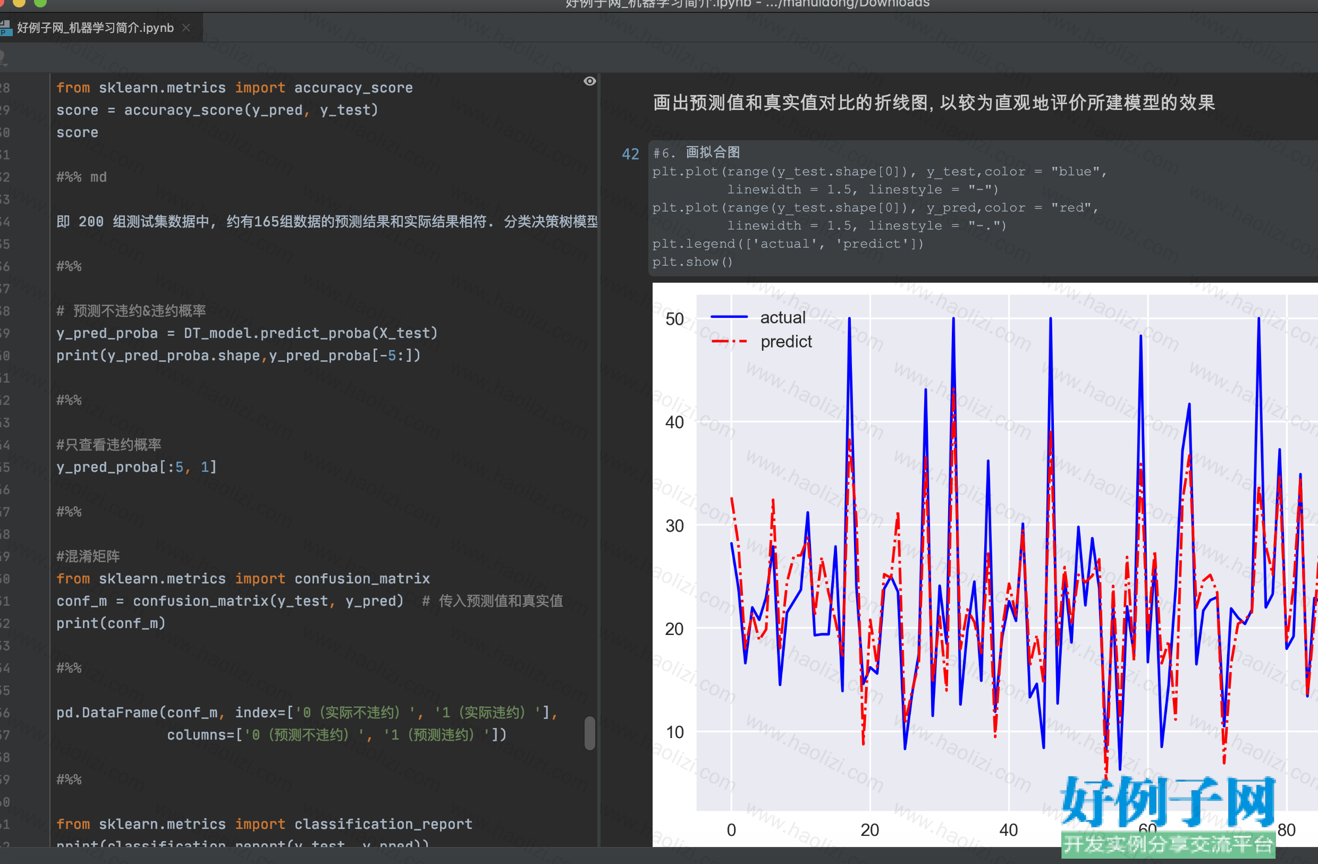Click the 'actual' legend label in plot
This screenshot has height=864, width=1318.
pyautogui.click(x=782, y=317)
